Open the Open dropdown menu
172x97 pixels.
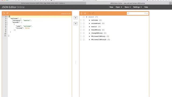click(x=119, y=7)
